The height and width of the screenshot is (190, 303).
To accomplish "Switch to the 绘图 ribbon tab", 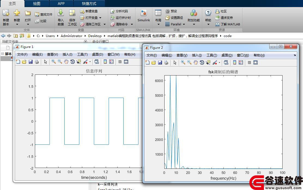I will [37, 4].
